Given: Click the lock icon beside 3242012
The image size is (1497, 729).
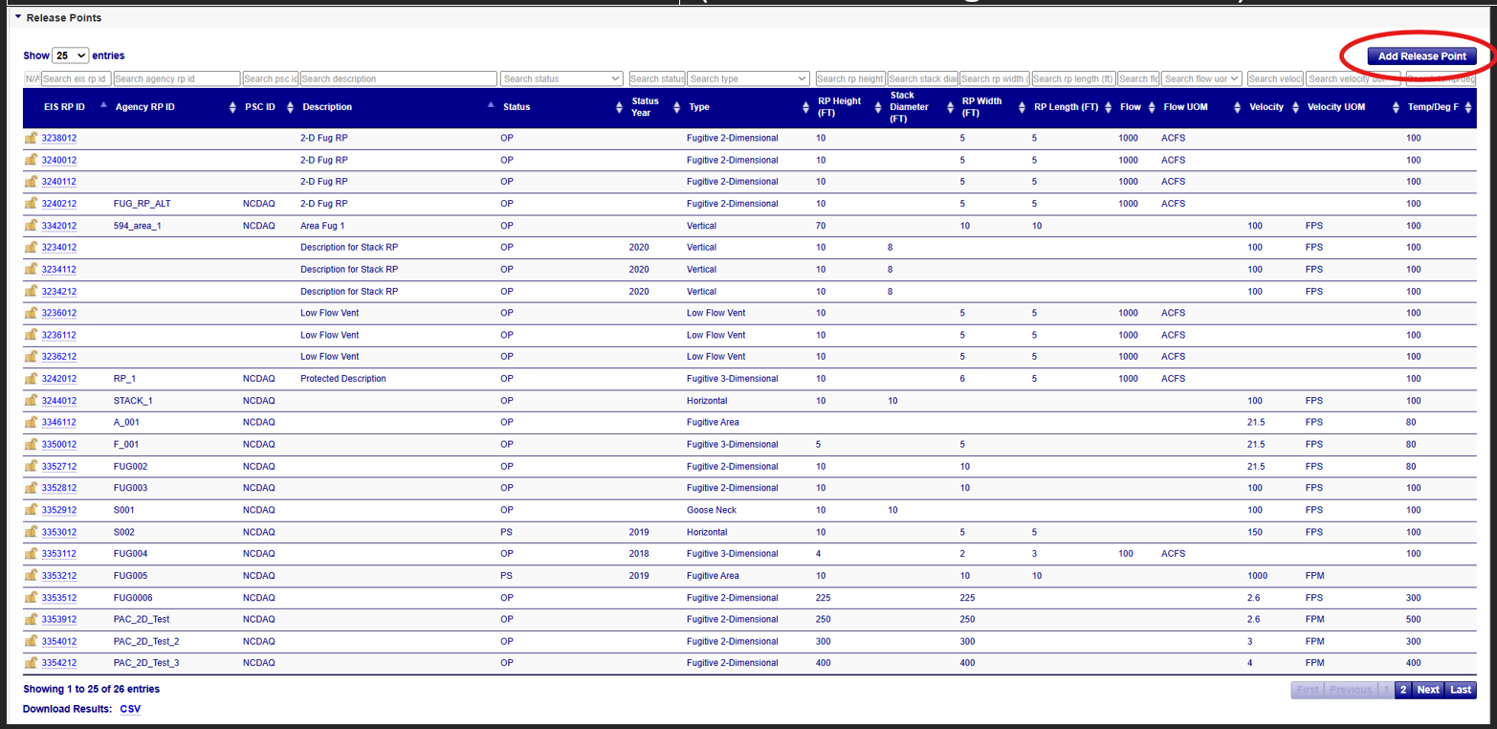Looking at the screenshot, I should pos(31,378).
